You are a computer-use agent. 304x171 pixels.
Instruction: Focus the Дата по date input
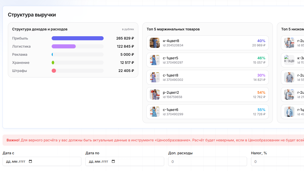(x=125, y=161)
